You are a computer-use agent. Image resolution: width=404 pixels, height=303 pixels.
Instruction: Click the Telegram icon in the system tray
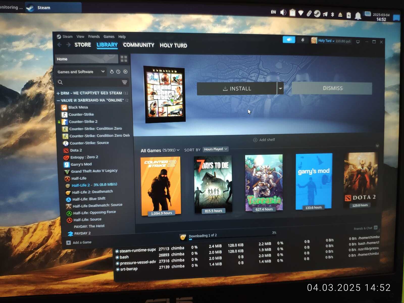click(x=325, y=14)
